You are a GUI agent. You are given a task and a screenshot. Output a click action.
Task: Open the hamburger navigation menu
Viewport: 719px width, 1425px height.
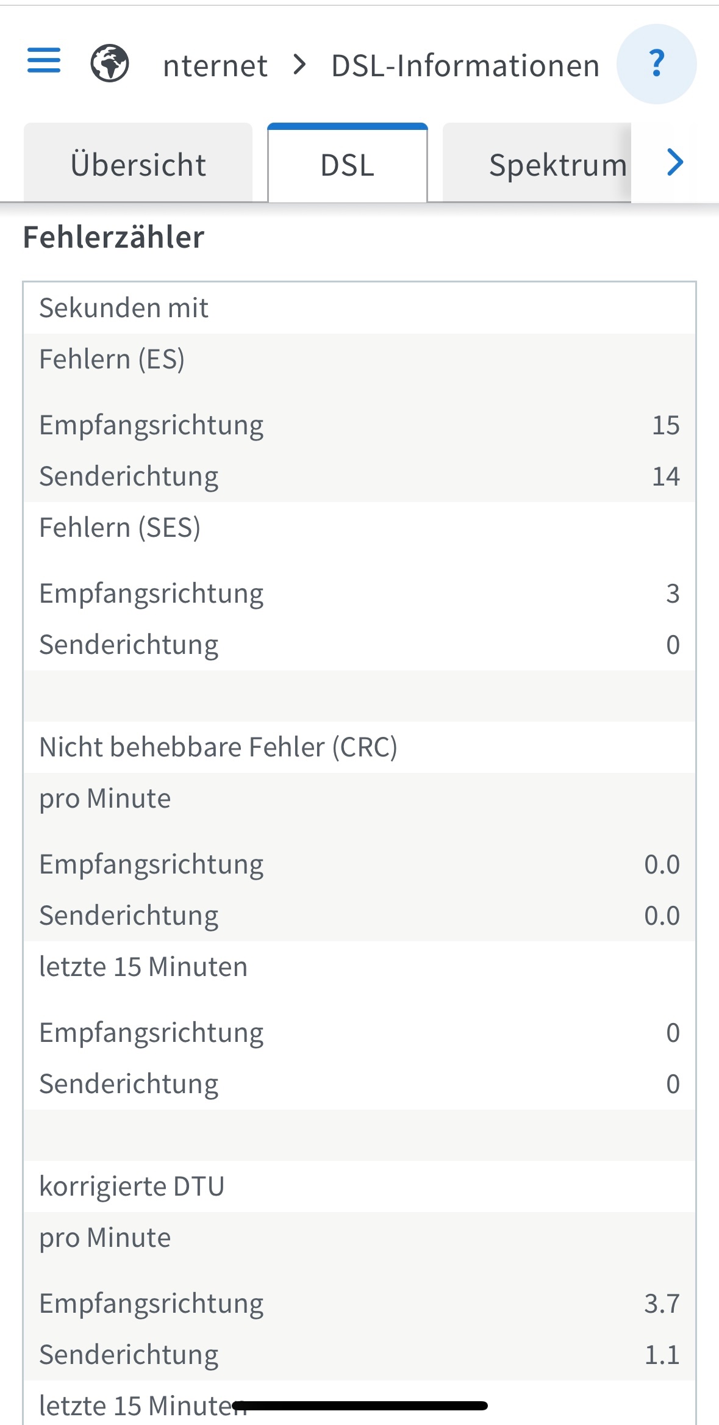point(44,61)
